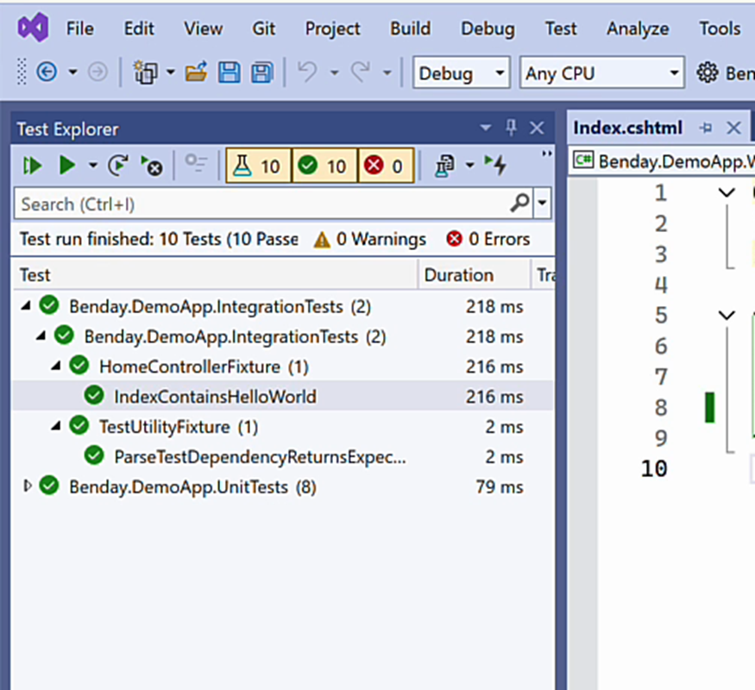Click the gear icon beside Any CPU
Image resolution: width=755 pixels, height=690 pixels.
pyautogui.click(x=707, y=73)
